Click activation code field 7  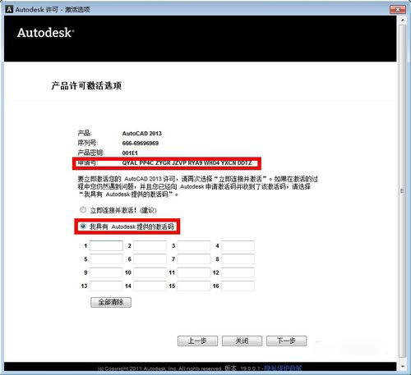(194, 259)
